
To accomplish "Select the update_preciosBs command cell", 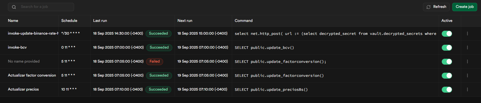I will coord(271,90).
